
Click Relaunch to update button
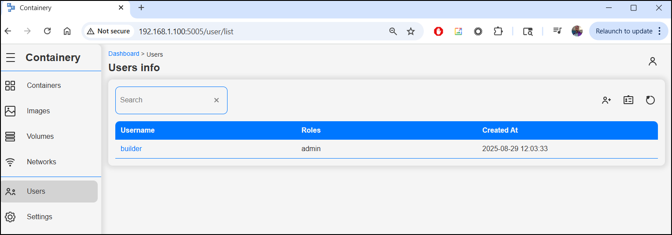628,31
